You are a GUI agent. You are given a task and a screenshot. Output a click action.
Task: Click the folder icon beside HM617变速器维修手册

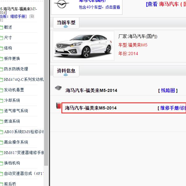click(2, 153)
